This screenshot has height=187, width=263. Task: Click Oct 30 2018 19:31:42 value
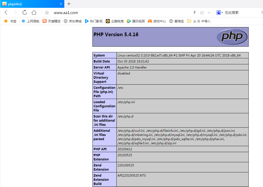click(x=133, y=61)
